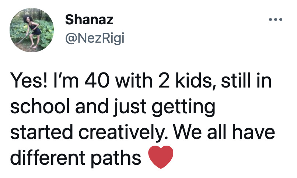Screen dimensions: 297x178
Task: Click the @NezRigi handle
Action: coord(95,38)
